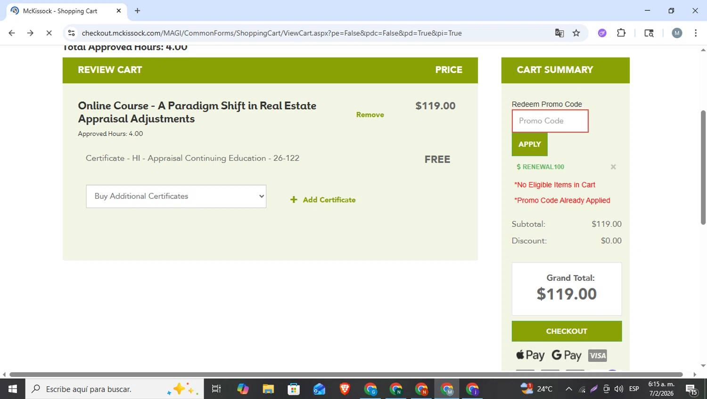Image resolution: width=707 pixels, height=399 pixels.
Task: Open Microsoft Store from the taskbar
Action: point(294,389)
